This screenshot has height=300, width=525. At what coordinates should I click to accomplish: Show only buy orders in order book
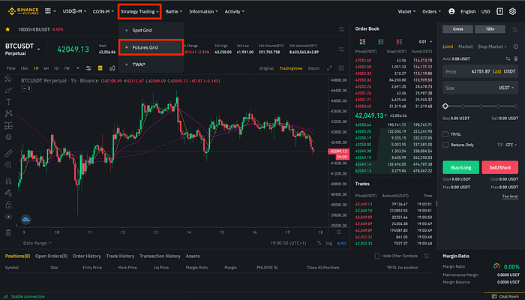click(381, 42)
